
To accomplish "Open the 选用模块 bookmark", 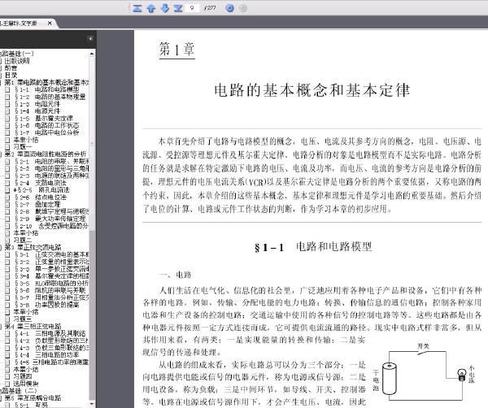I will (x=25, y=384).
